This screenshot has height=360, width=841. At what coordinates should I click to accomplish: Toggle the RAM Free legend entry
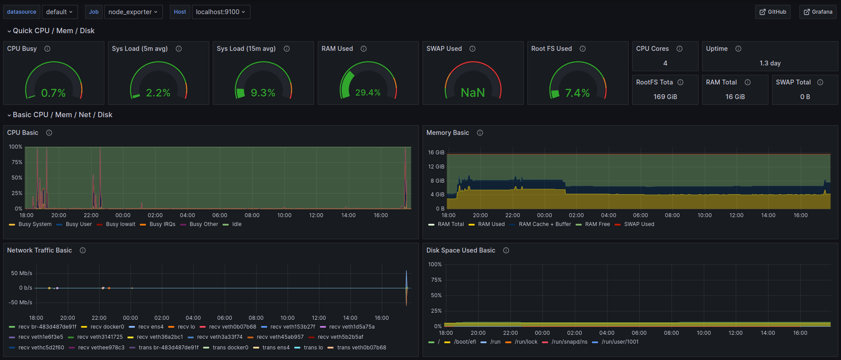pos(598,224)
